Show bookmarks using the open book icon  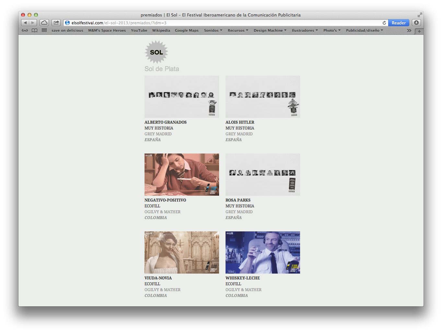click(x=34, y=31)
